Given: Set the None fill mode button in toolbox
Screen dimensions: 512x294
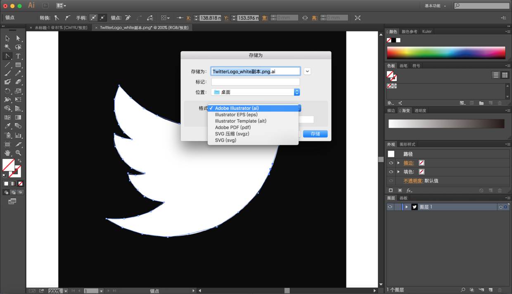Looking at the screenshot, I should (20, 184).
